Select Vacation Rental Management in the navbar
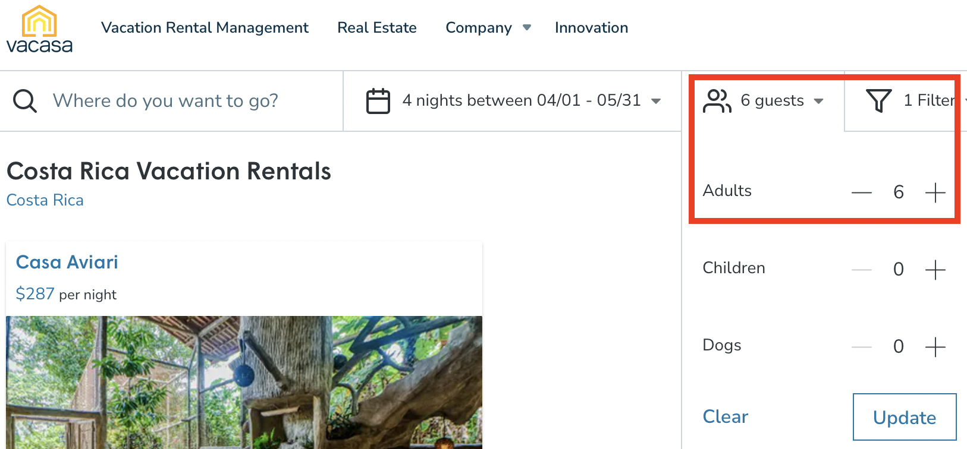Viewport: 967px width, 449px height. tap(205, 27)
